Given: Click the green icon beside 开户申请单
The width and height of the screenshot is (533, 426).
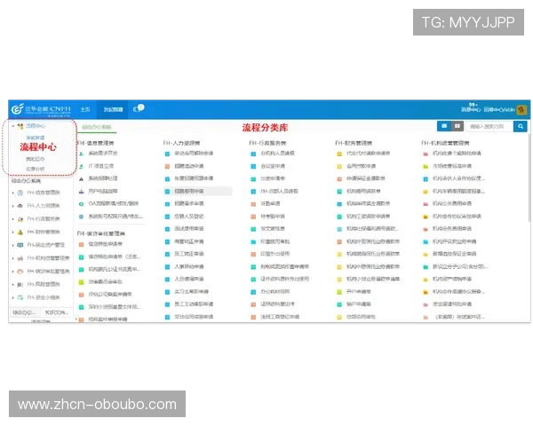Looking at the screenshot, I should (x=339, y=292).
